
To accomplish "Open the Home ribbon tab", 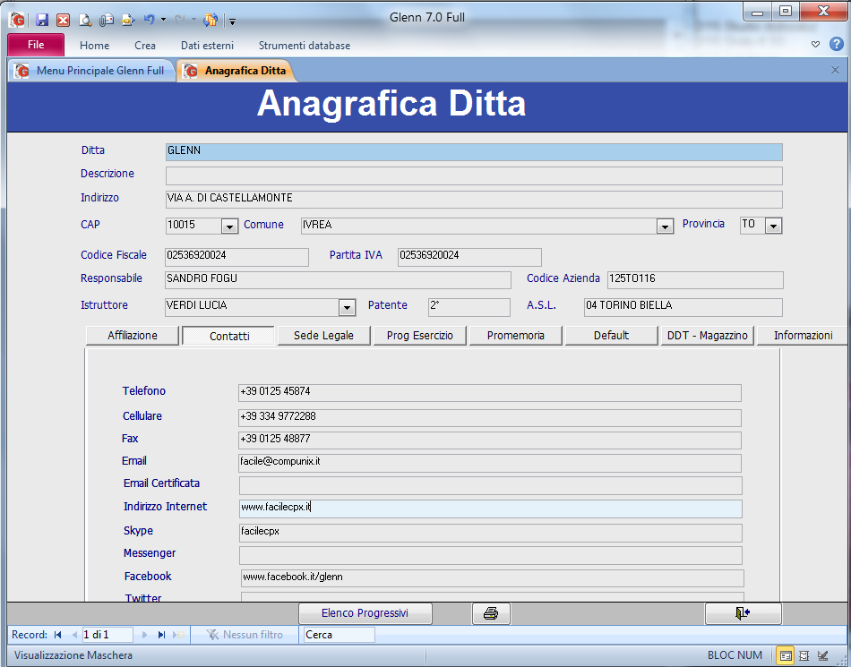I will (94, 46).
